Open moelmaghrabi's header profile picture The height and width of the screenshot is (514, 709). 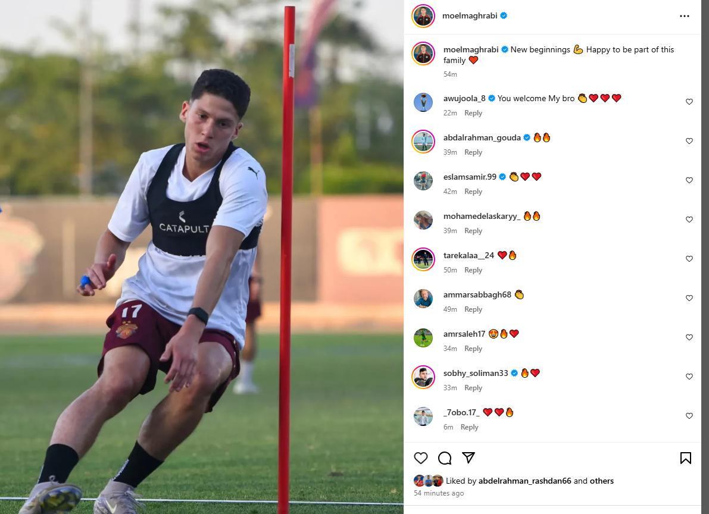[423, 16]
